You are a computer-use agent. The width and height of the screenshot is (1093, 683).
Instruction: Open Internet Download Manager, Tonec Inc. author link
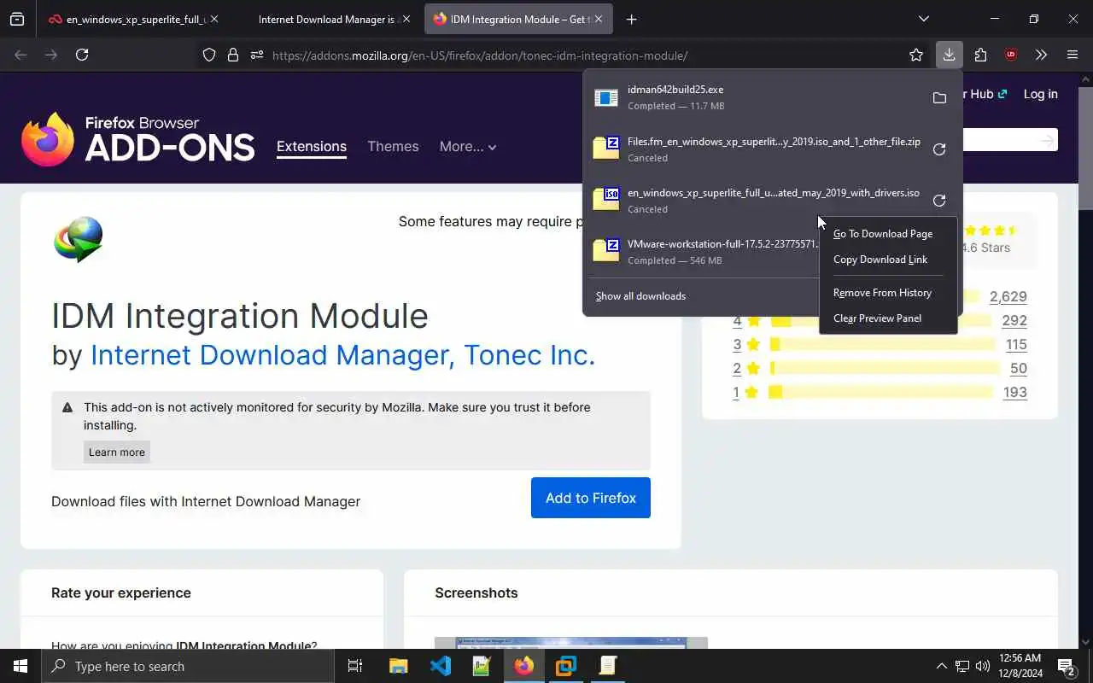point(342,354)
